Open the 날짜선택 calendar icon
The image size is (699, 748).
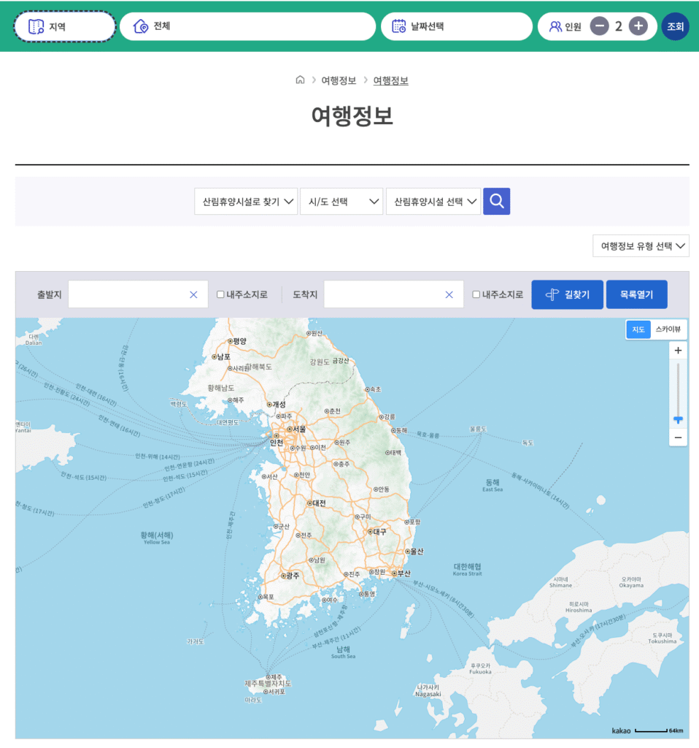tap(398, 26)
